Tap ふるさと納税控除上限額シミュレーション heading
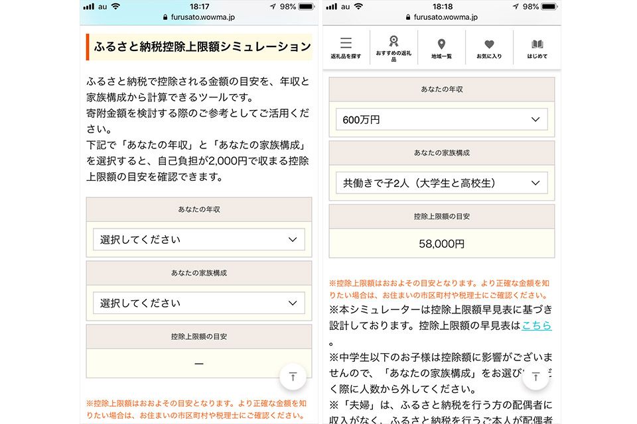The image size is (637, 424). tap(202, 46)
